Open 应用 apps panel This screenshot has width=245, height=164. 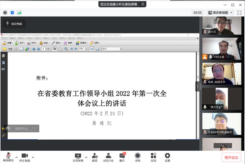pyautogui.click(x=153, y=157)
